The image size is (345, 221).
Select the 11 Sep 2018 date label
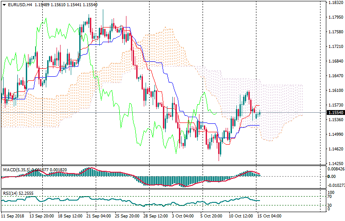click(x=12, y=216)
